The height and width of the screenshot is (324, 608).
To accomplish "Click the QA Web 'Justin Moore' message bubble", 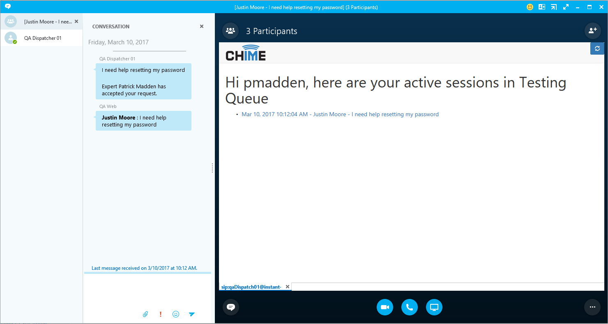I will [x=143, y=121].
